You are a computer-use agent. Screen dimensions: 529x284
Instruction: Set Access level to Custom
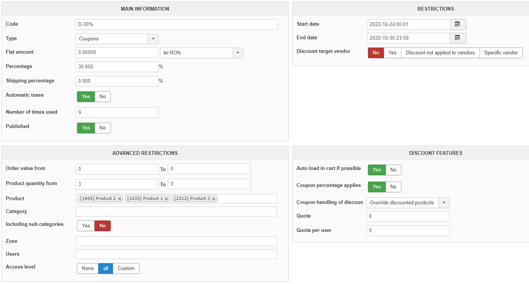click(x=126, y=269)
